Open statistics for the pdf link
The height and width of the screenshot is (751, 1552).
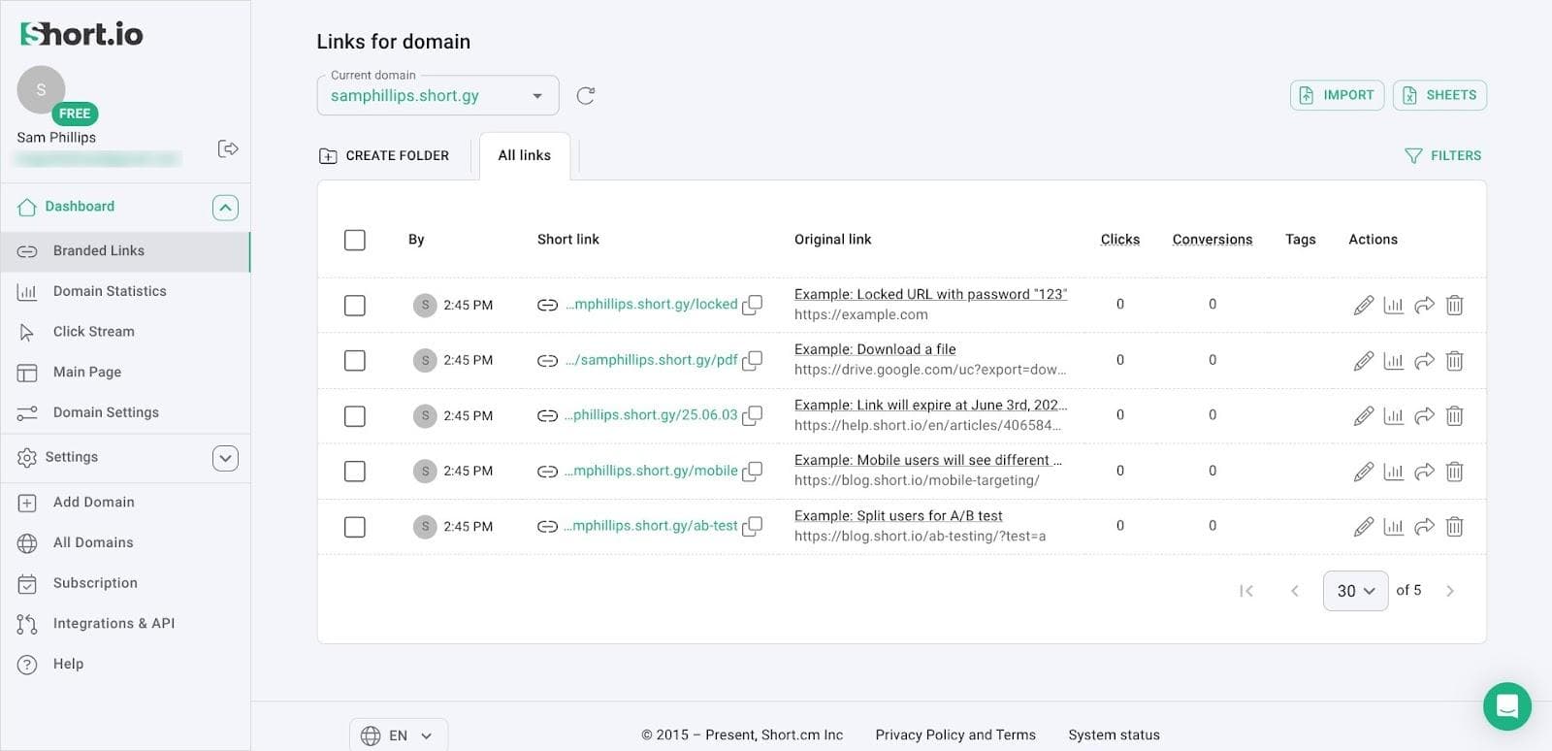pyautogui.click(x=1393, y=361)
